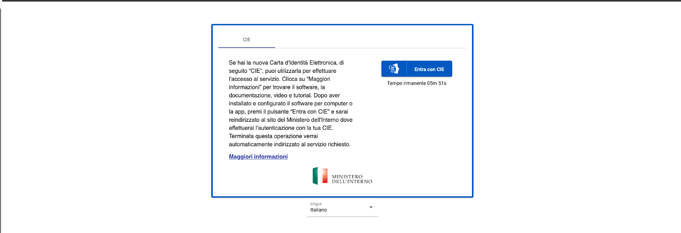This screenshot has height=233, width=681.
Task: Click the CIE card icon on the login button
Action: point(394,69)
